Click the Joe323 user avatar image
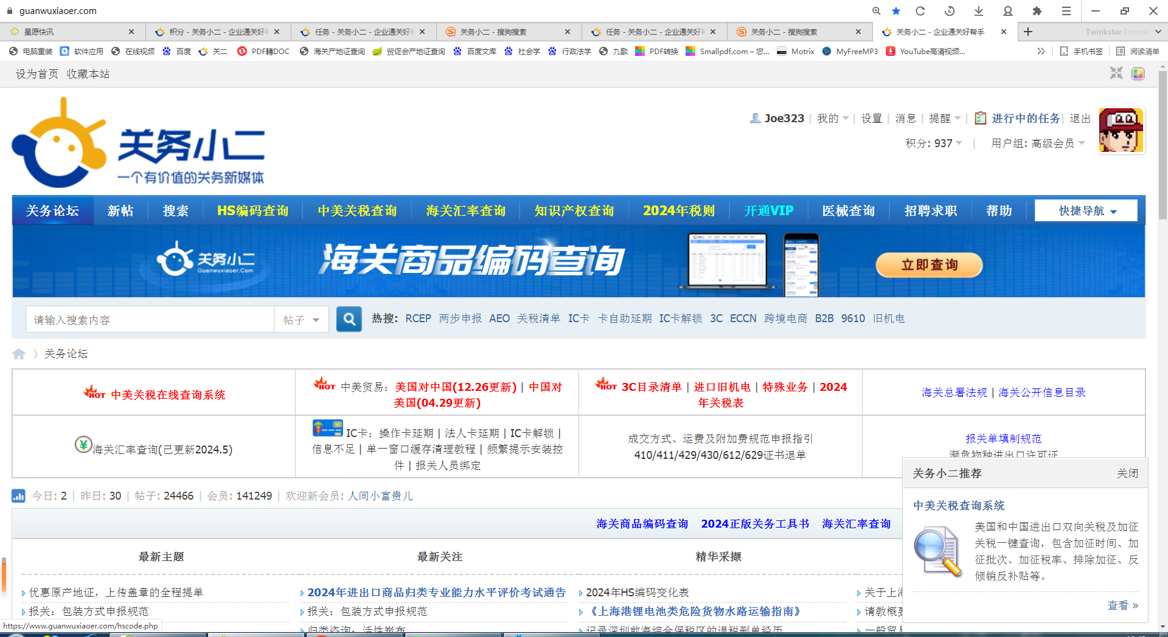 [x=1121, y=131]
